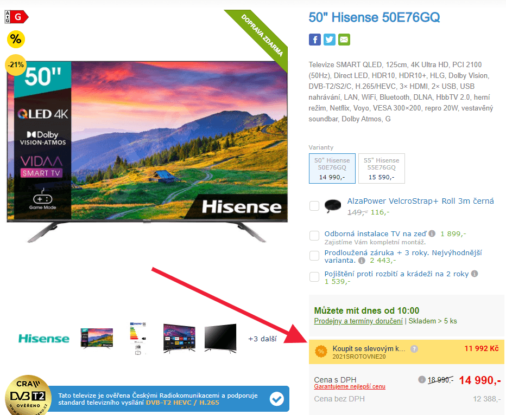Image resolution: width=506 pixels, height=415 pixels.
Task: Expand the +3 další thumbnails
Action: [262, 339]
